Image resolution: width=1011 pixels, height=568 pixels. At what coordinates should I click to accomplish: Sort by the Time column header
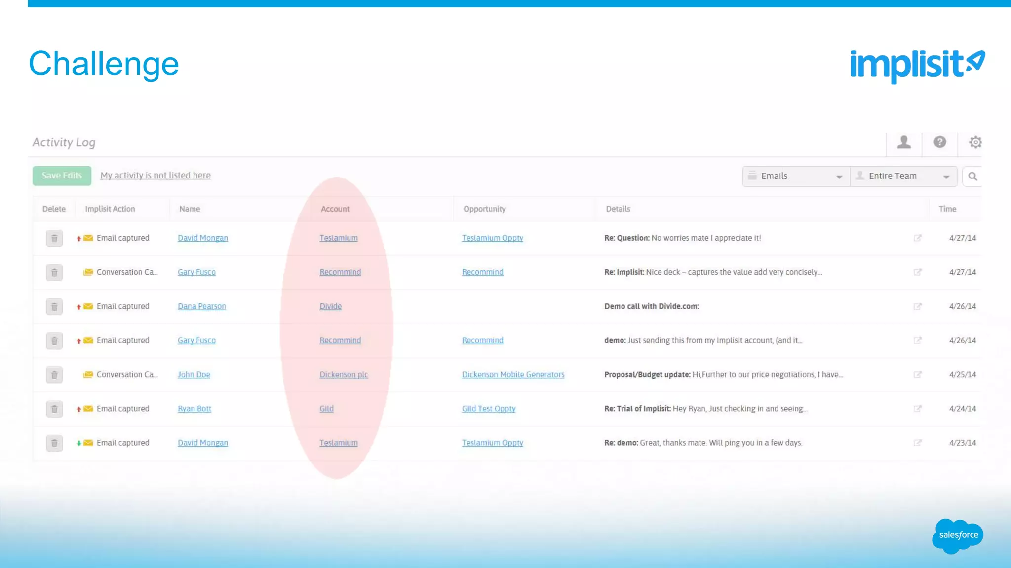pos(947,209)
